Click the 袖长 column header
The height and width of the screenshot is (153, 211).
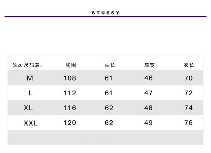(x=110, y=65)
